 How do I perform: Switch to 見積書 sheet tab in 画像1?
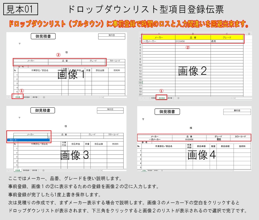point(18,97)
